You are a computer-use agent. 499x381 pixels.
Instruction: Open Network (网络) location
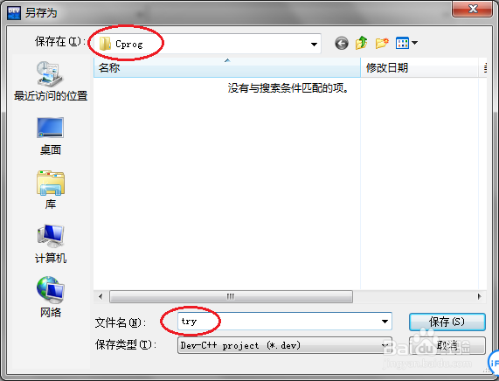click(51, 296)
